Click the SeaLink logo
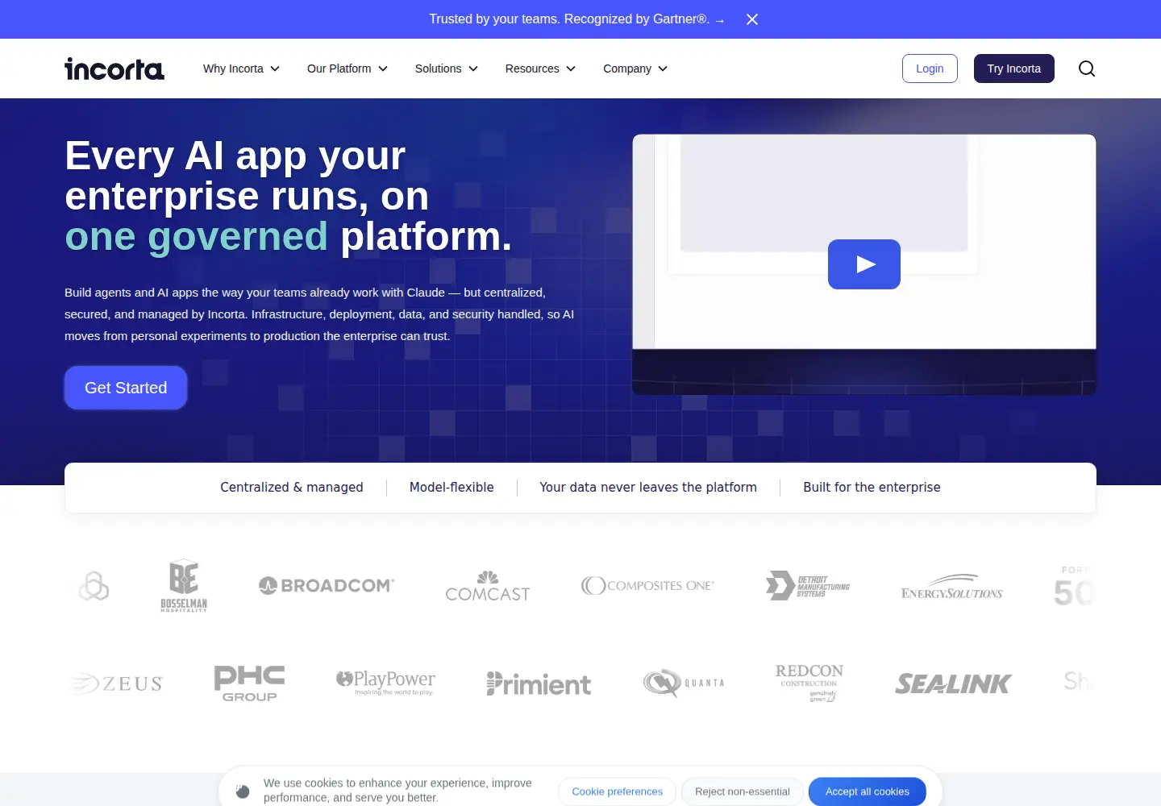 coord(953,684)
